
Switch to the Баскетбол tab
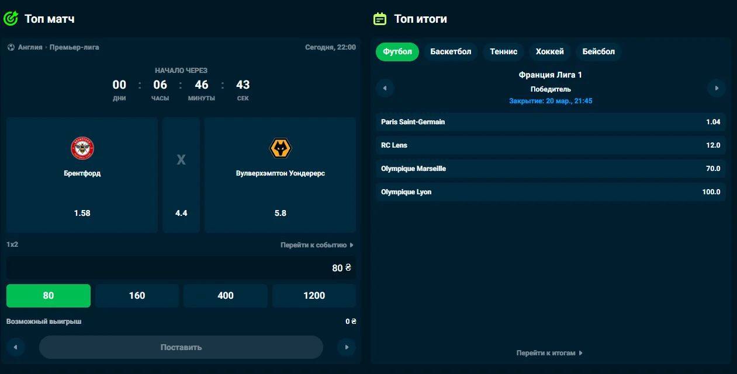451,51
